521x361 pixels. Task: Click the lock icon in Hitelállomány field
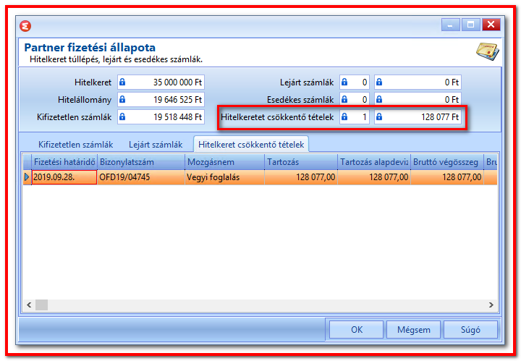tap(122, 99)
